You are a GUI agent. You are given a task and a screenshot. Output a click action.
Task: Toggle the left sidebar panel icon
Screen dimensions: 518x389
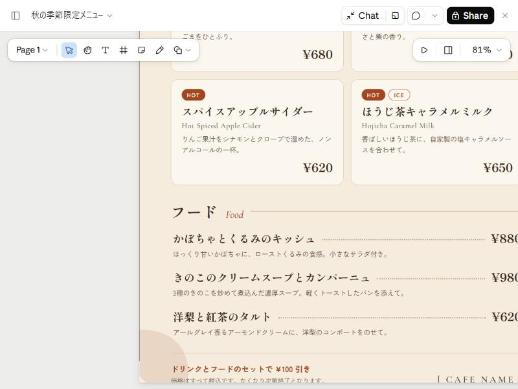16,16
